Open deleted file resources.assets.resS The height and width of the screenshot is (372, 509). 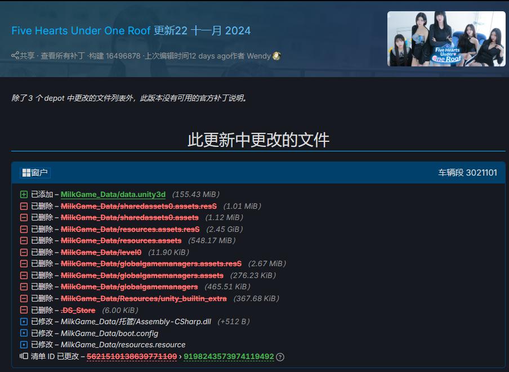click(130, 229)
